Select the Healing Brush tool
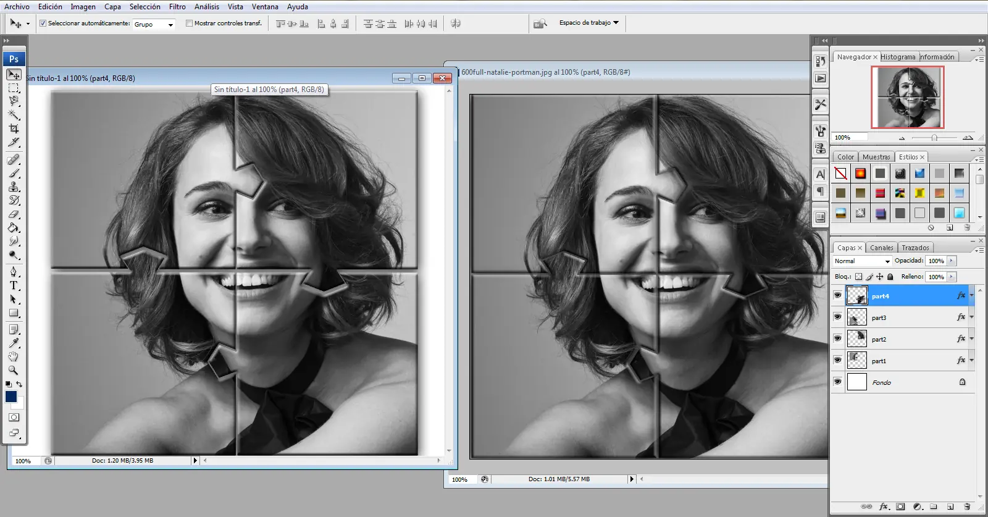This screenshot has width=988, height=517. 14,159
